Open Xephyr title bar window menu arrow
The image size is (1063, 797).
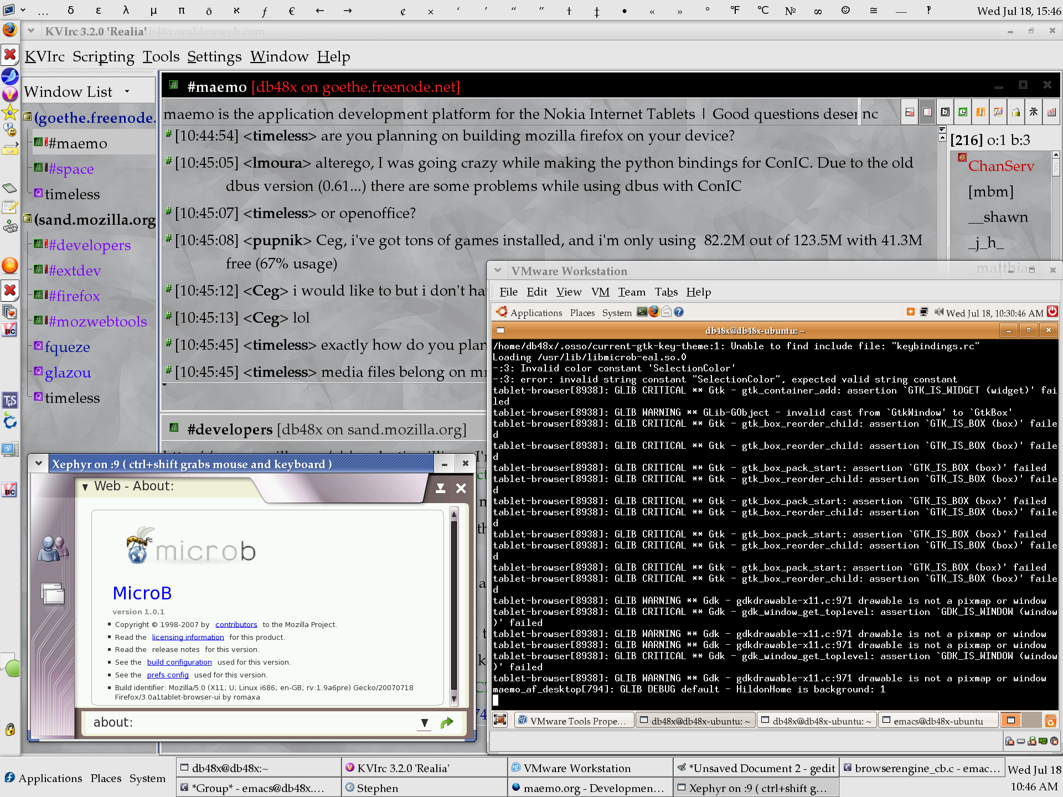pos(39,464)
